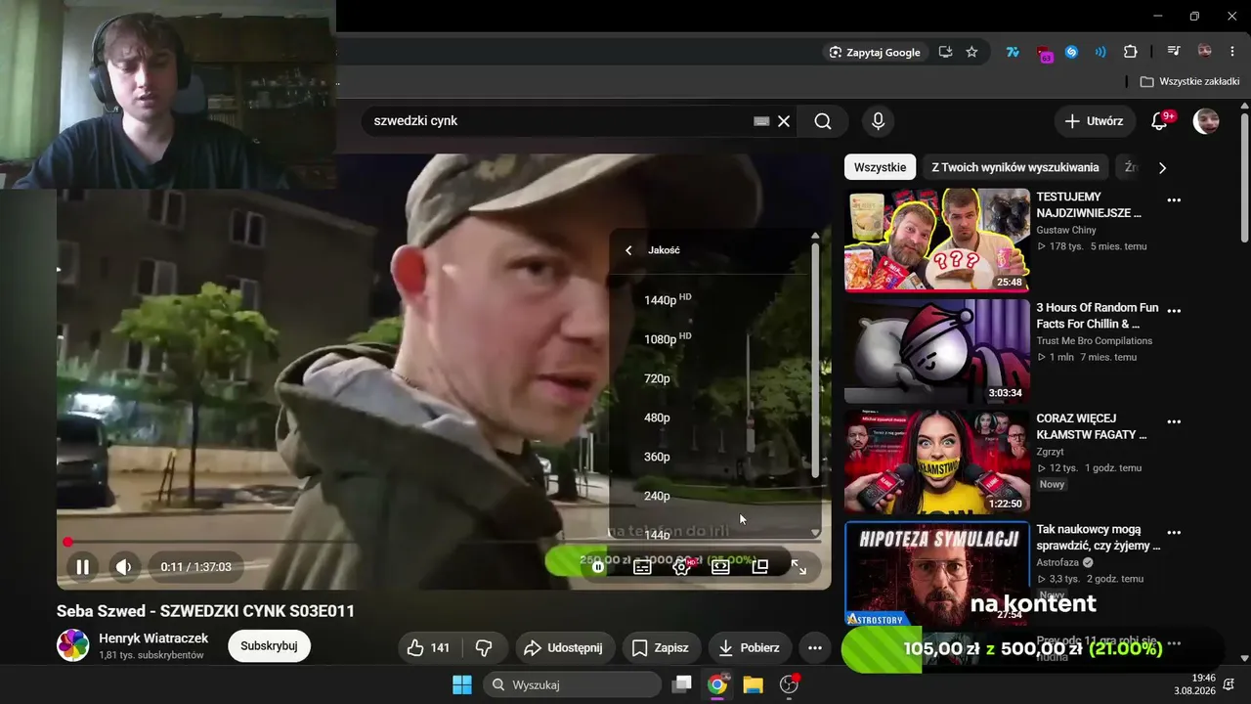The height and width of the screenshot is (704, 1251).
Task: Click the down arrow of the quality menu scrollbar
Action: pyautogui.click(x=815, y=534)
